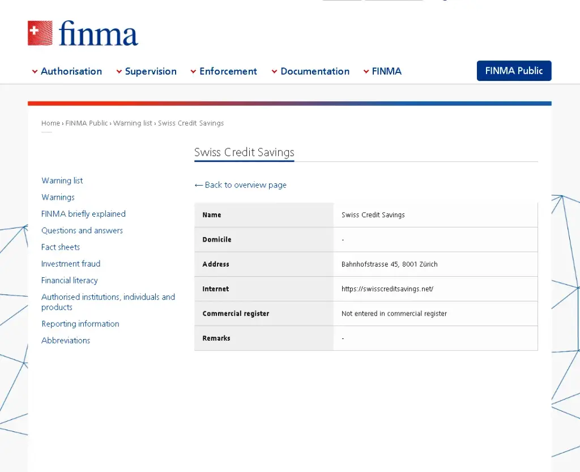Expand the Enforcement menu
Screen dimensions: 580x472
pyautogui.click(x=224, y=71)
